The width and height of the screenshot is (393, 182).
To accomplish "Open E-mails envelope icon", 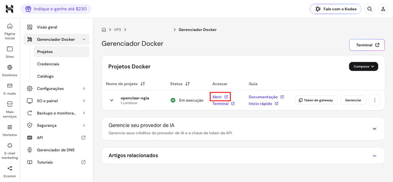I will click(10, 86).
